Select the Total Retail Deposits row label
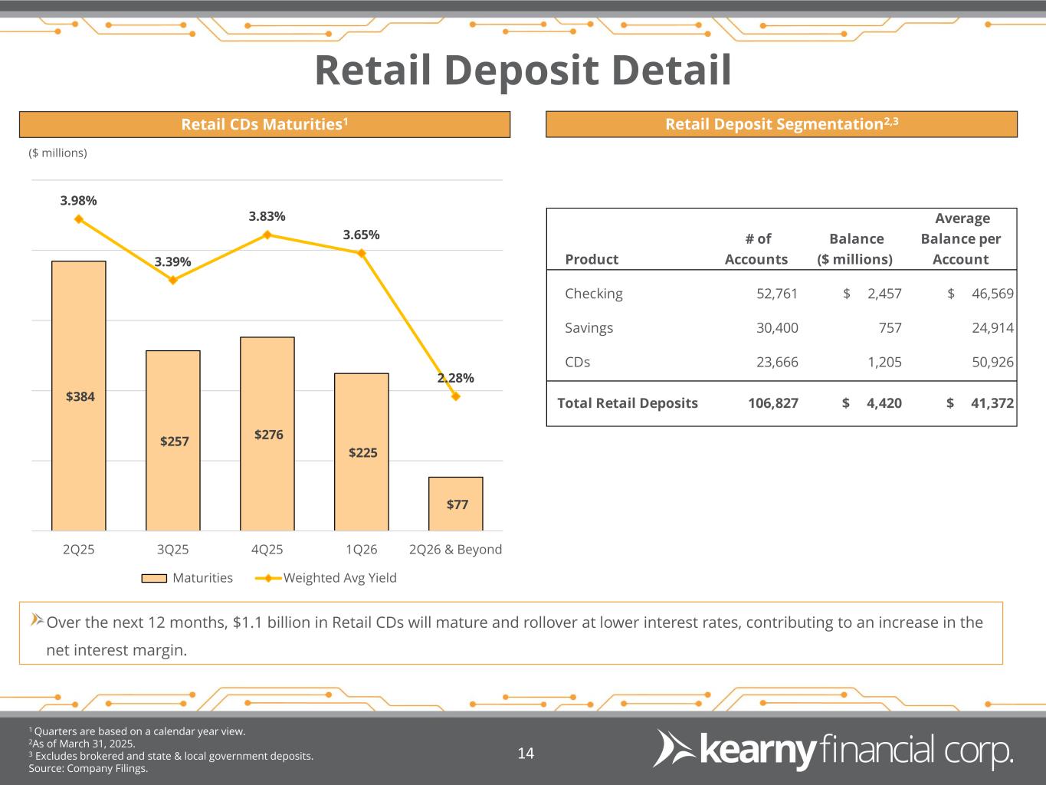The width and height of the screenshot is (1046, 785). click(627, 403)
